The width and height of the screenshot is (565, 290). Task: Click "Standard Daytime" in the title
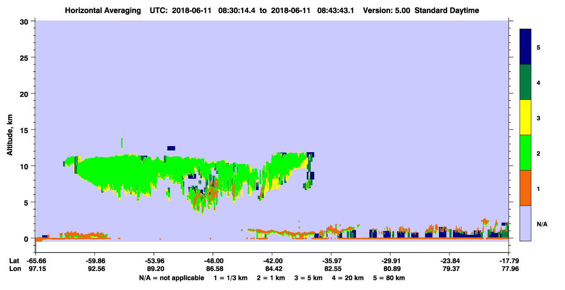tap(447, 10)
